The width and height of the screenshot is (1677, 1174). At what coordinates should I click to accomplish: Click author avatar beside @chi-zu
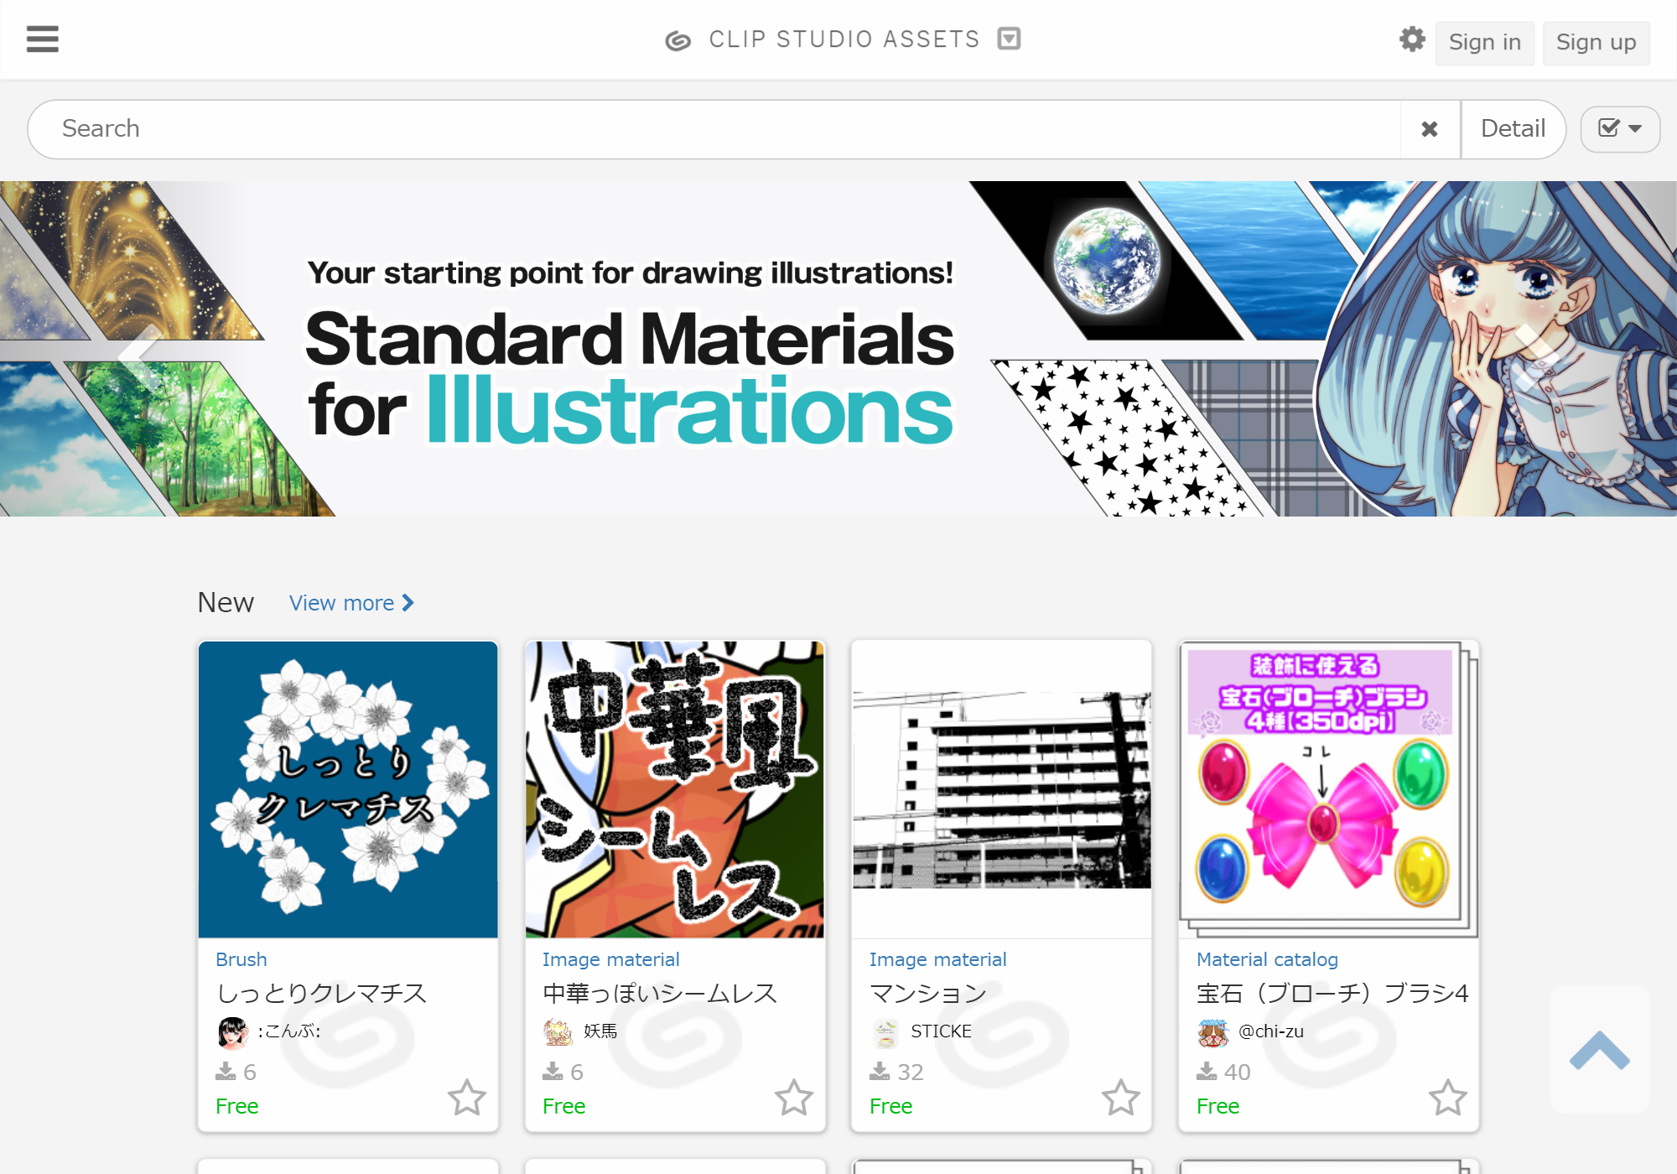pyautogui.click(x=1212, y=1032)
